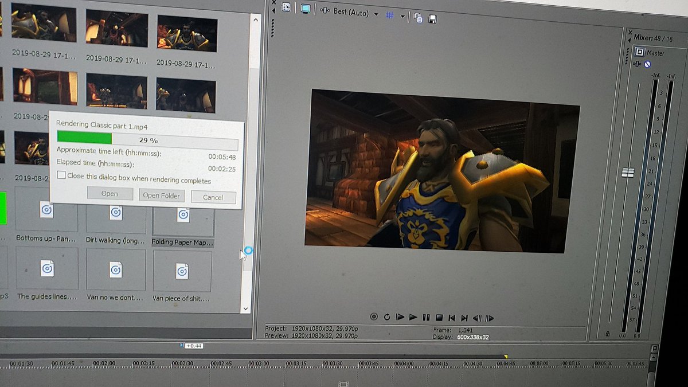Click Open Folder button in render dialog
This screenshot has height=387, width=688.
(x=162, y=195)
